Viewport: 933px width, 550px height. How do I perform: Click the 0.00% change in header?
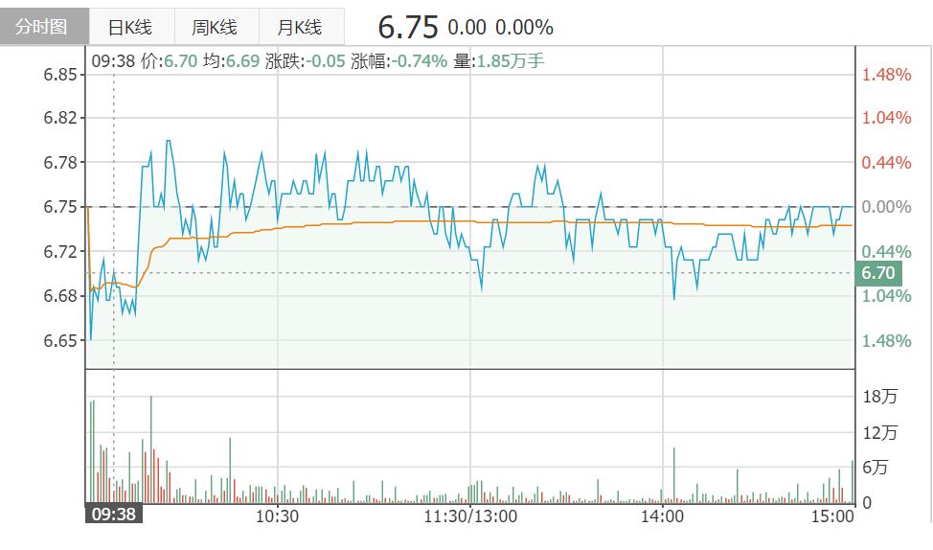tap(525, 28)
